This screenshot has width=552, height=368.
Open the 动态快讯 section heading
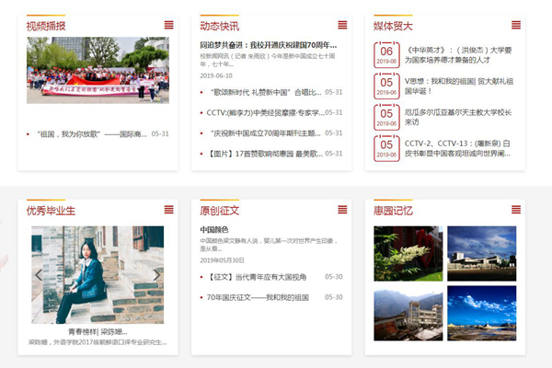[219, 26]
